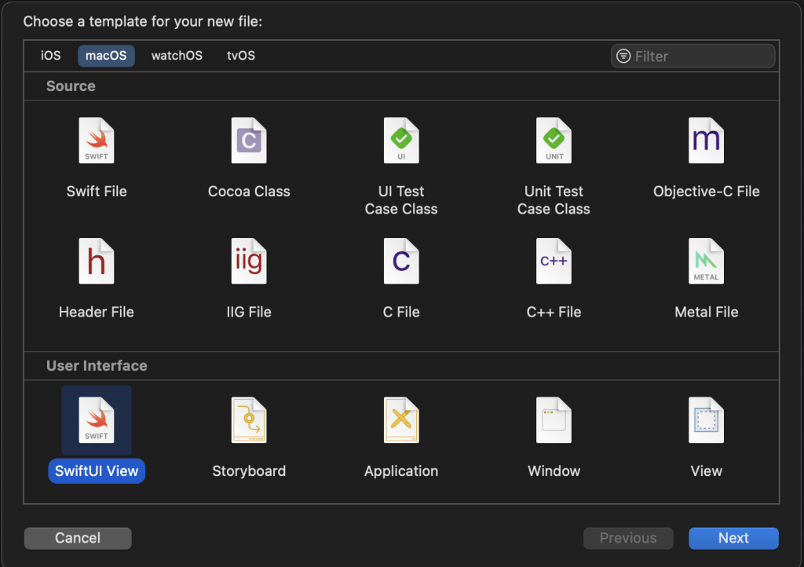
Task: Click the filter icon in search field
Action: pyautogui.click(x=623, y=56)
